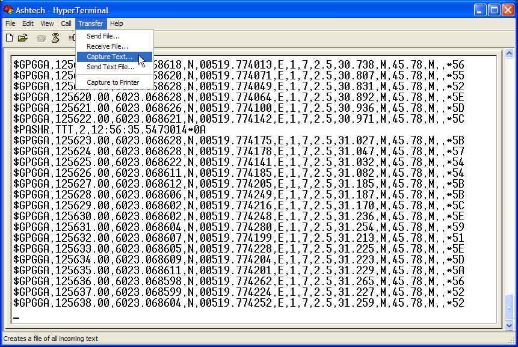The image size is (518, 347).
Task: Open the Help menu
Action: tap(117, 23)
